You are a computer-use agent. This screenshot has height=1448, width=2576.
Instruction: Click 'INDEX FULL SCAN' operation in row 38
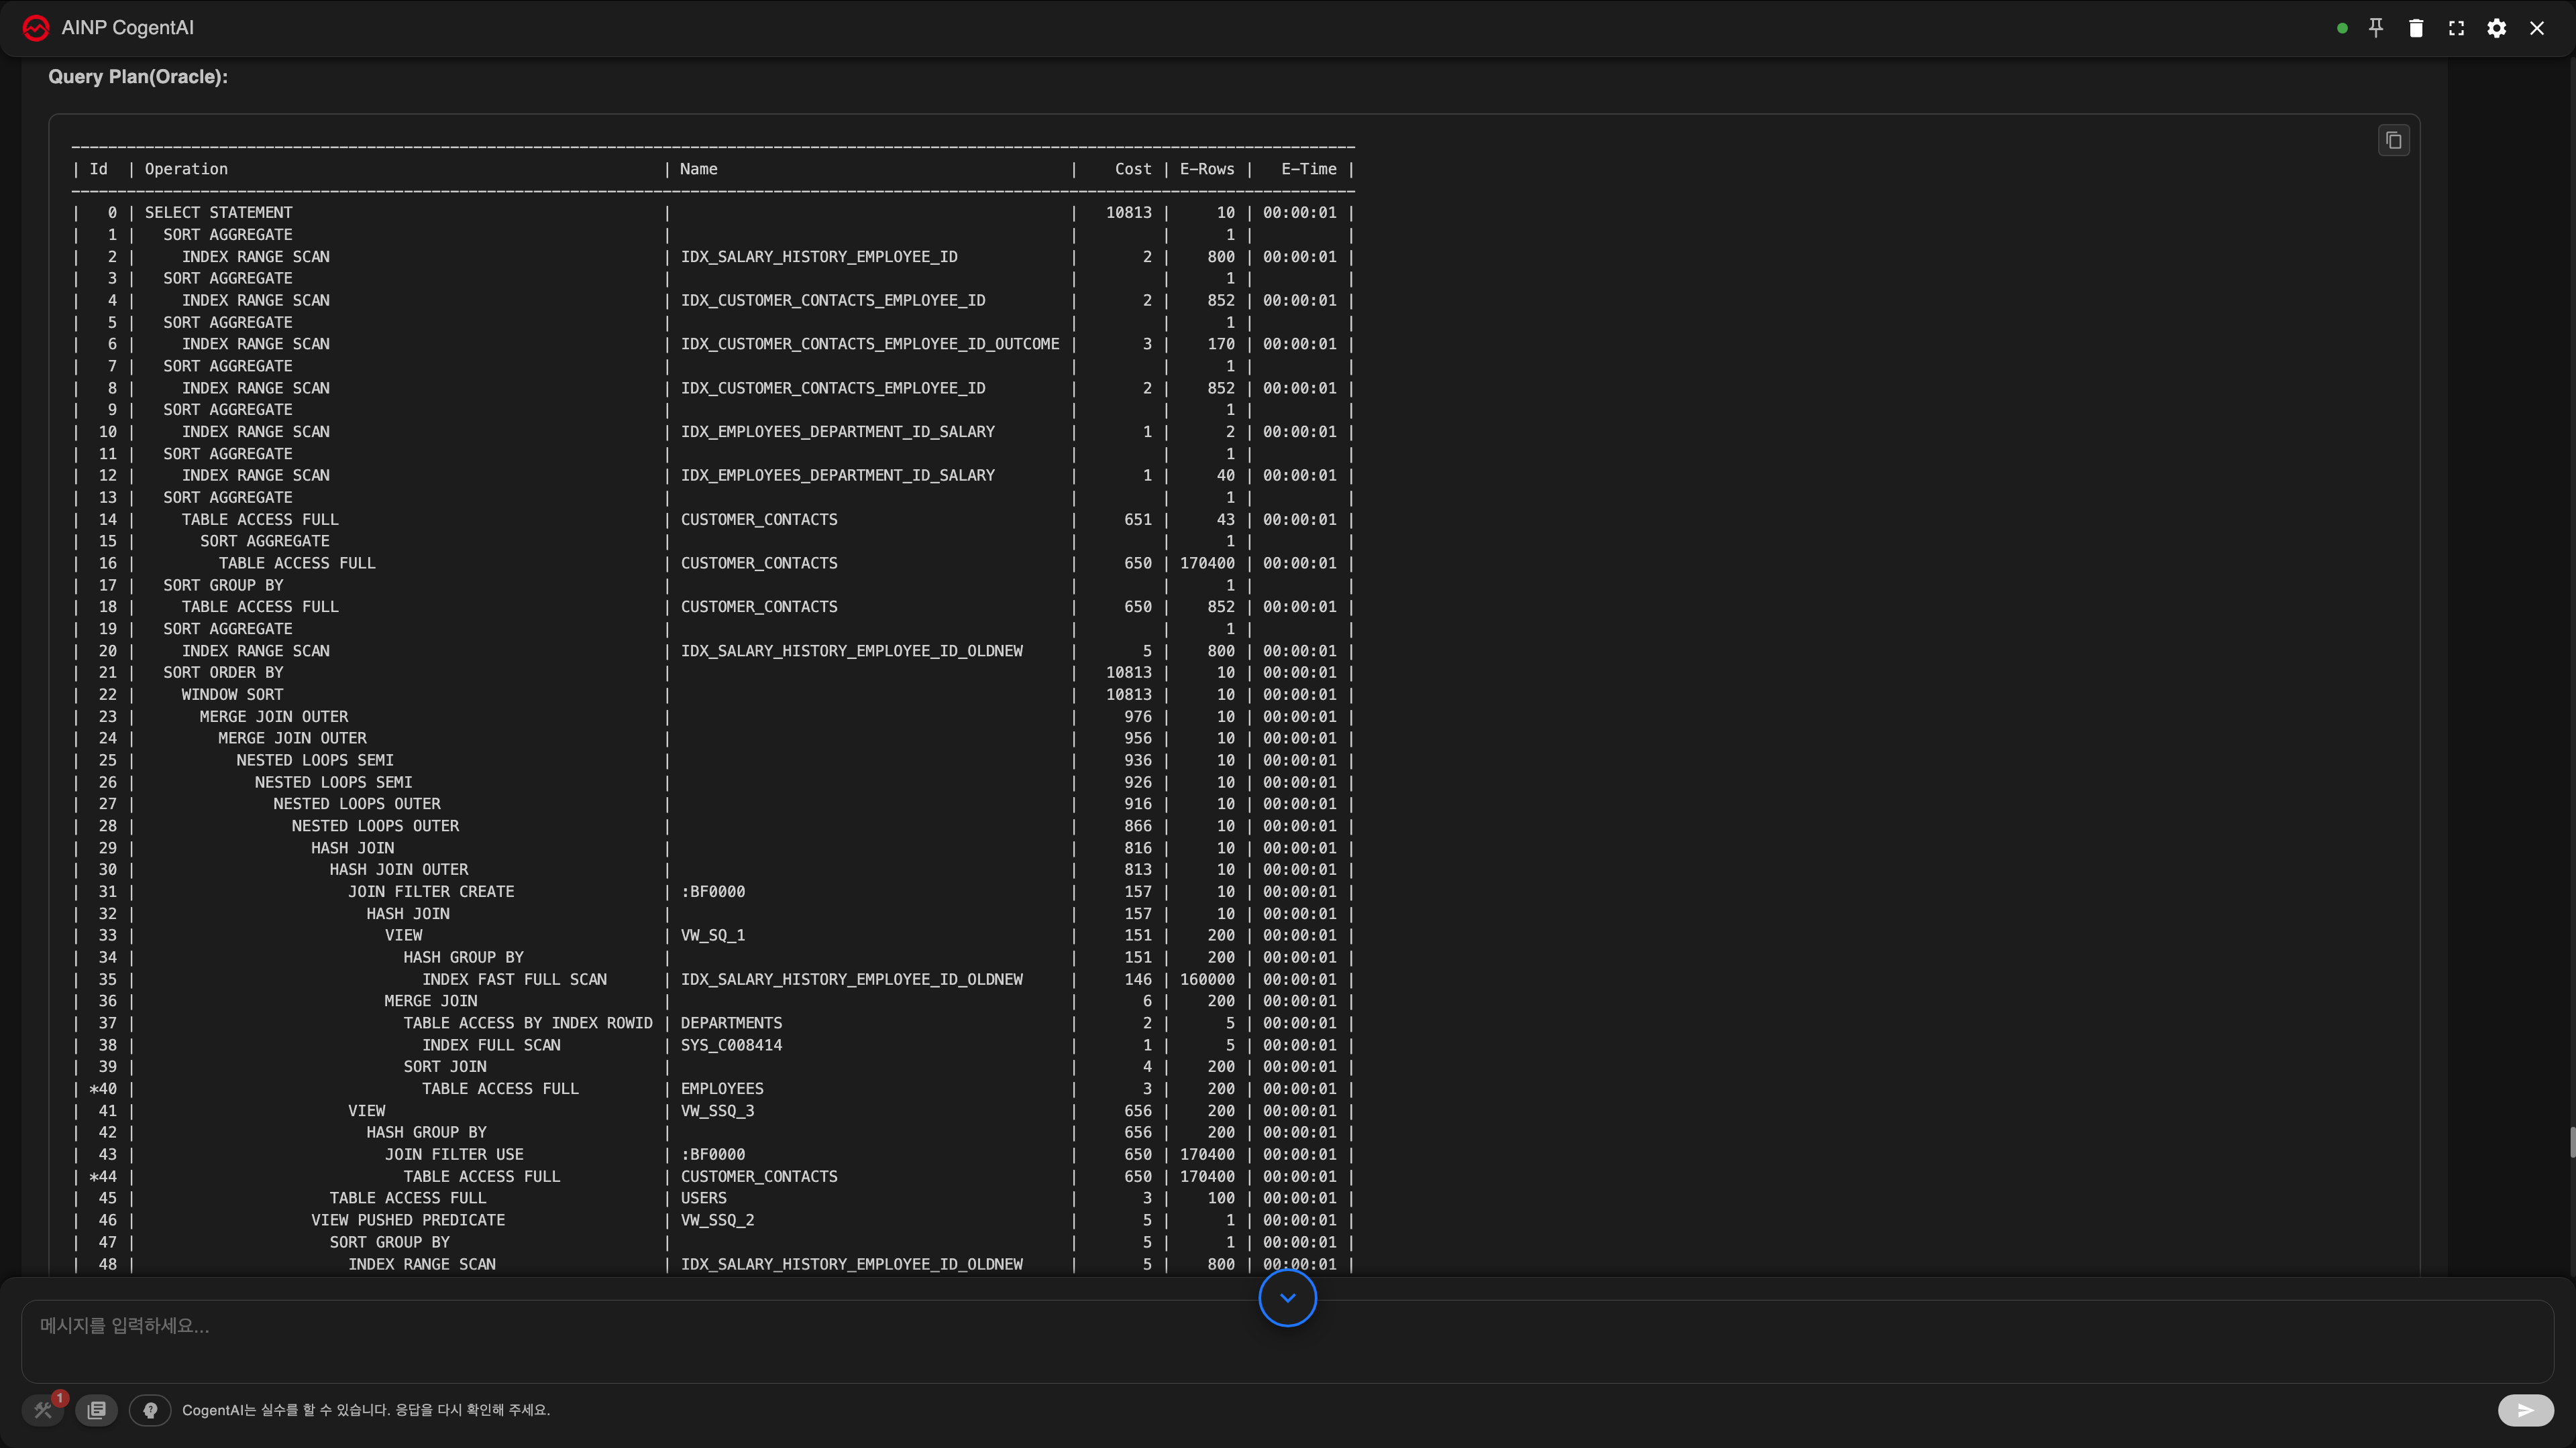tap(491, 1045)
